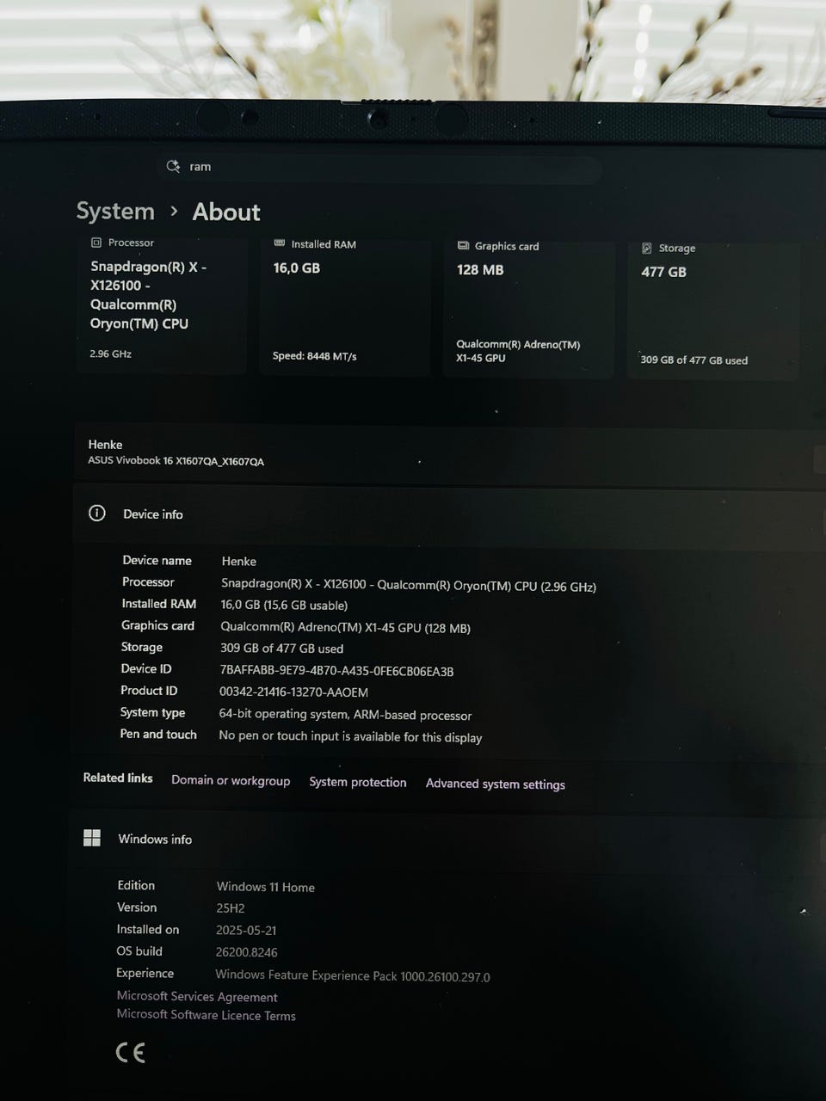
Task: Click the search icon in the settings search box
Action: (173, 166)
